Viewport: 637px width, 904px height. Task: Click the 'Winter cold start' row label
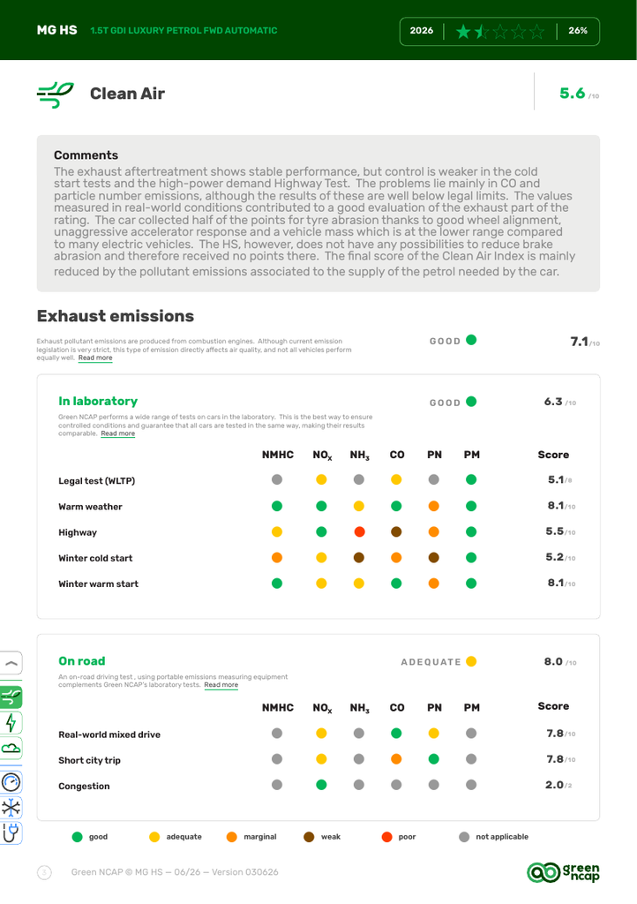click(x=95, y=558)
